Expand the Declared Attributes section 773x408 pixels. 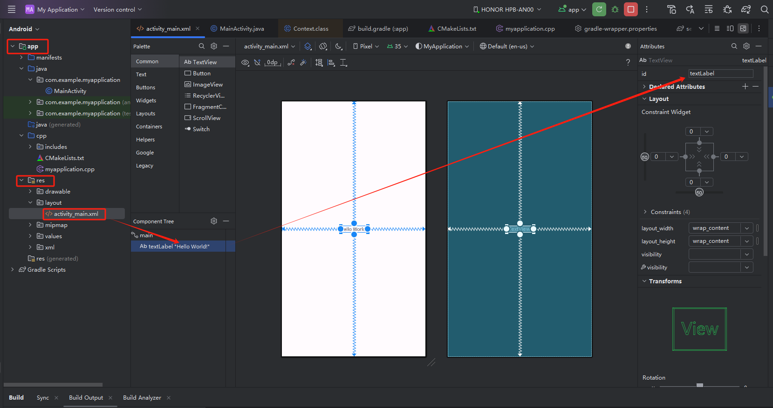point(644,87)
